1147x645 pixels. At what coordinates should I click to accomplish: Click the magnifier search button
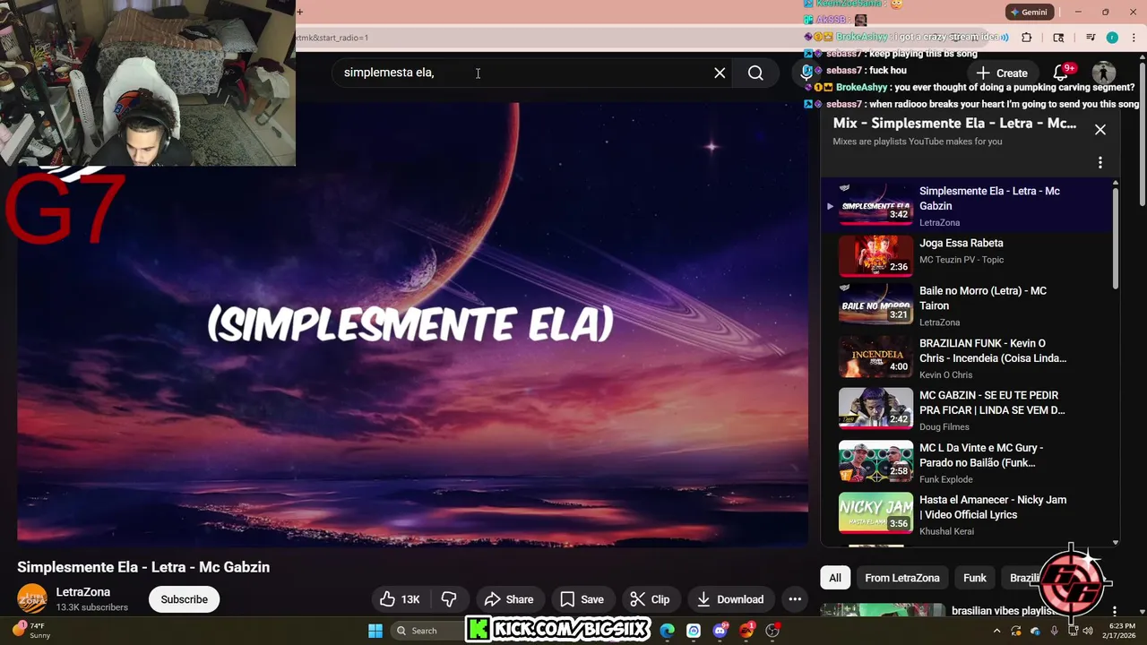tap(755, 73)
